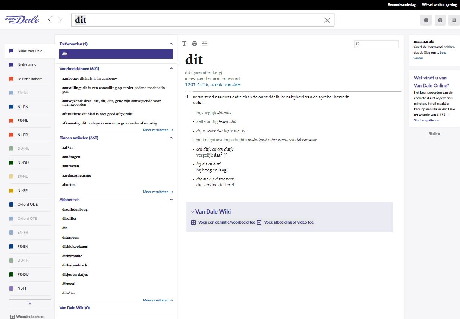
Task: Open the info icon button
Action: 426,20
